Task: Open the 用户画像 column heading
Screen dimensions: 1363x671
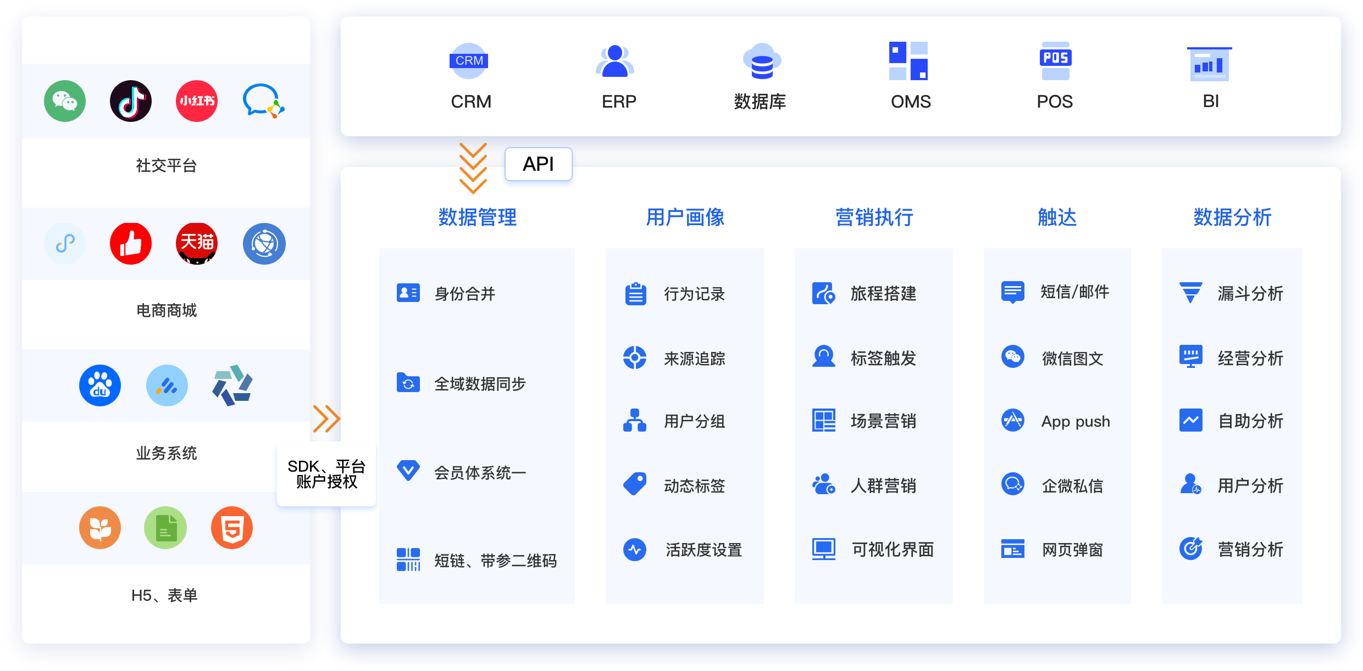Action: click(x=685, y=217)
